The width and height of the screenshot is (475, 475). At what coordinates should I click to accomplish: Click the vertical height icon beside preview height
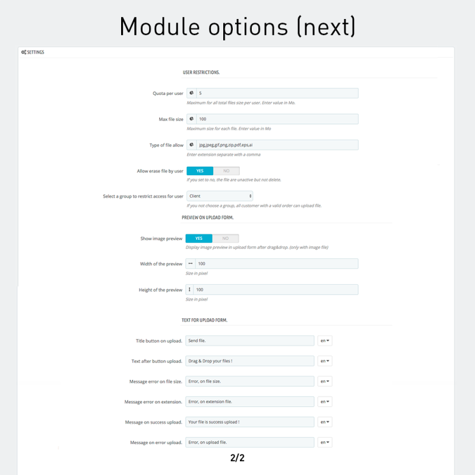click(x=190, y=289)
